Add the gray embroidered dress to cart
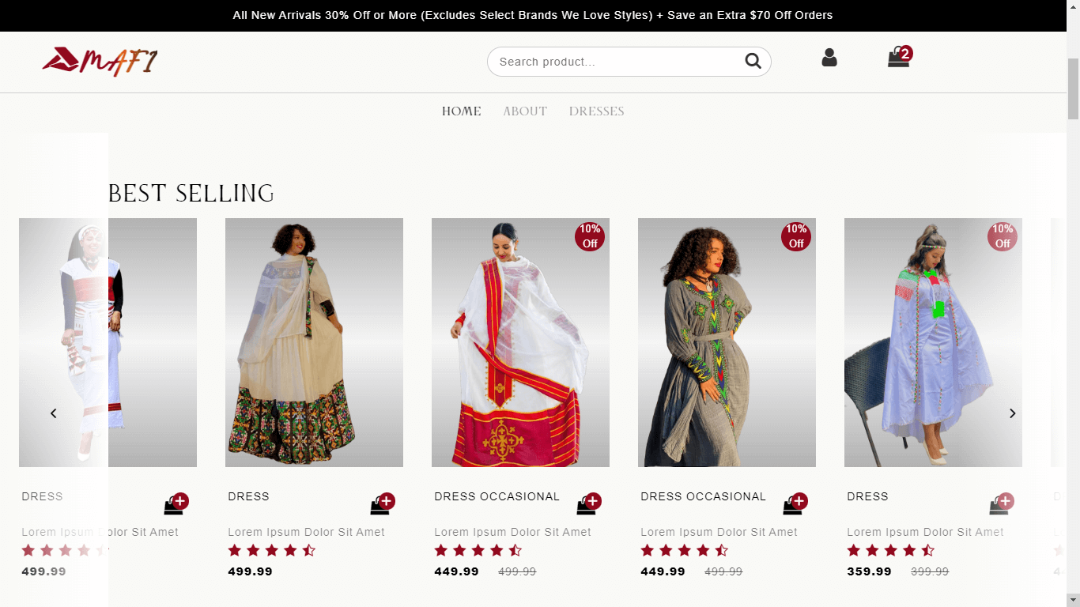 (795, 504)
